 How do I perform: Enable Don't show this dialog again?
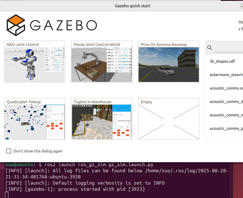(9, 151)
